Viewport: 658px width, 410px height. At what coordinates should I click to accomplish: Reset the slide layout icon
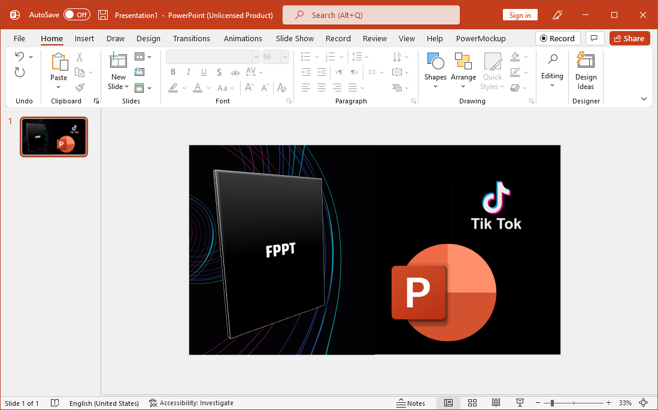[x=140, y=72]
